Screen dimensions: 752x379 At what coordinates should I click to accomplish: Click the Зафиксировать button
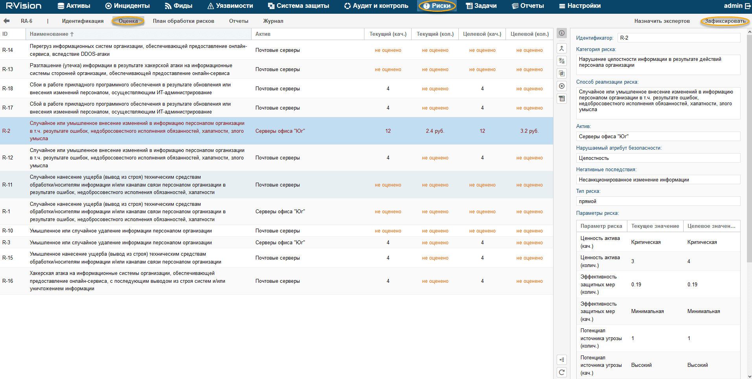(725, 21)
